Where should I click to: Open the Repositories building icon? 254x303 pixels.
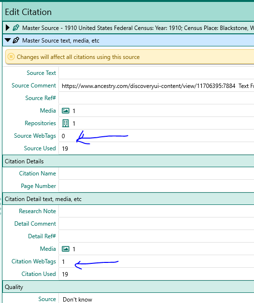66,123
